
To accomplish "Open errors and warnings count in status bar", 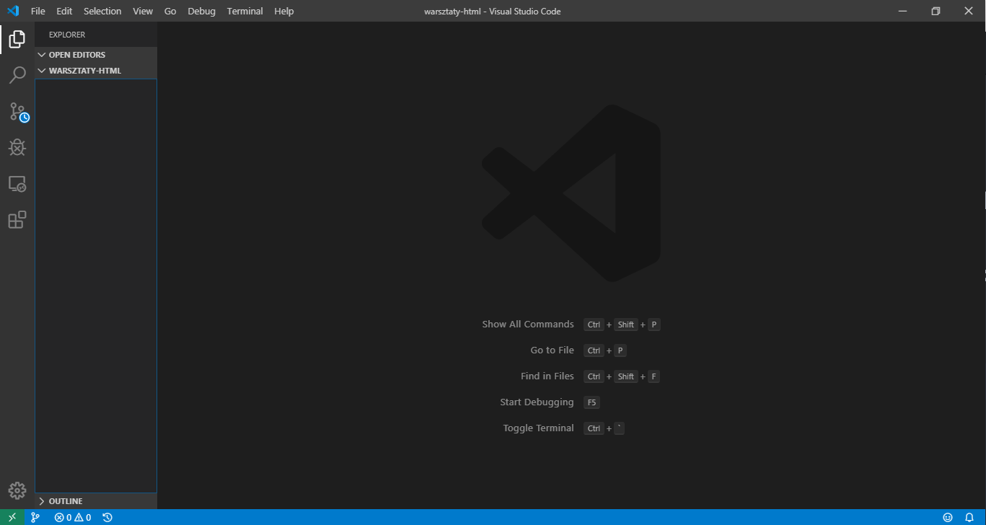I will click(x=73, y=517).
